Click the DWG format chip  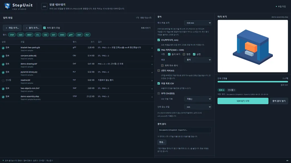(x=62, y=35)
